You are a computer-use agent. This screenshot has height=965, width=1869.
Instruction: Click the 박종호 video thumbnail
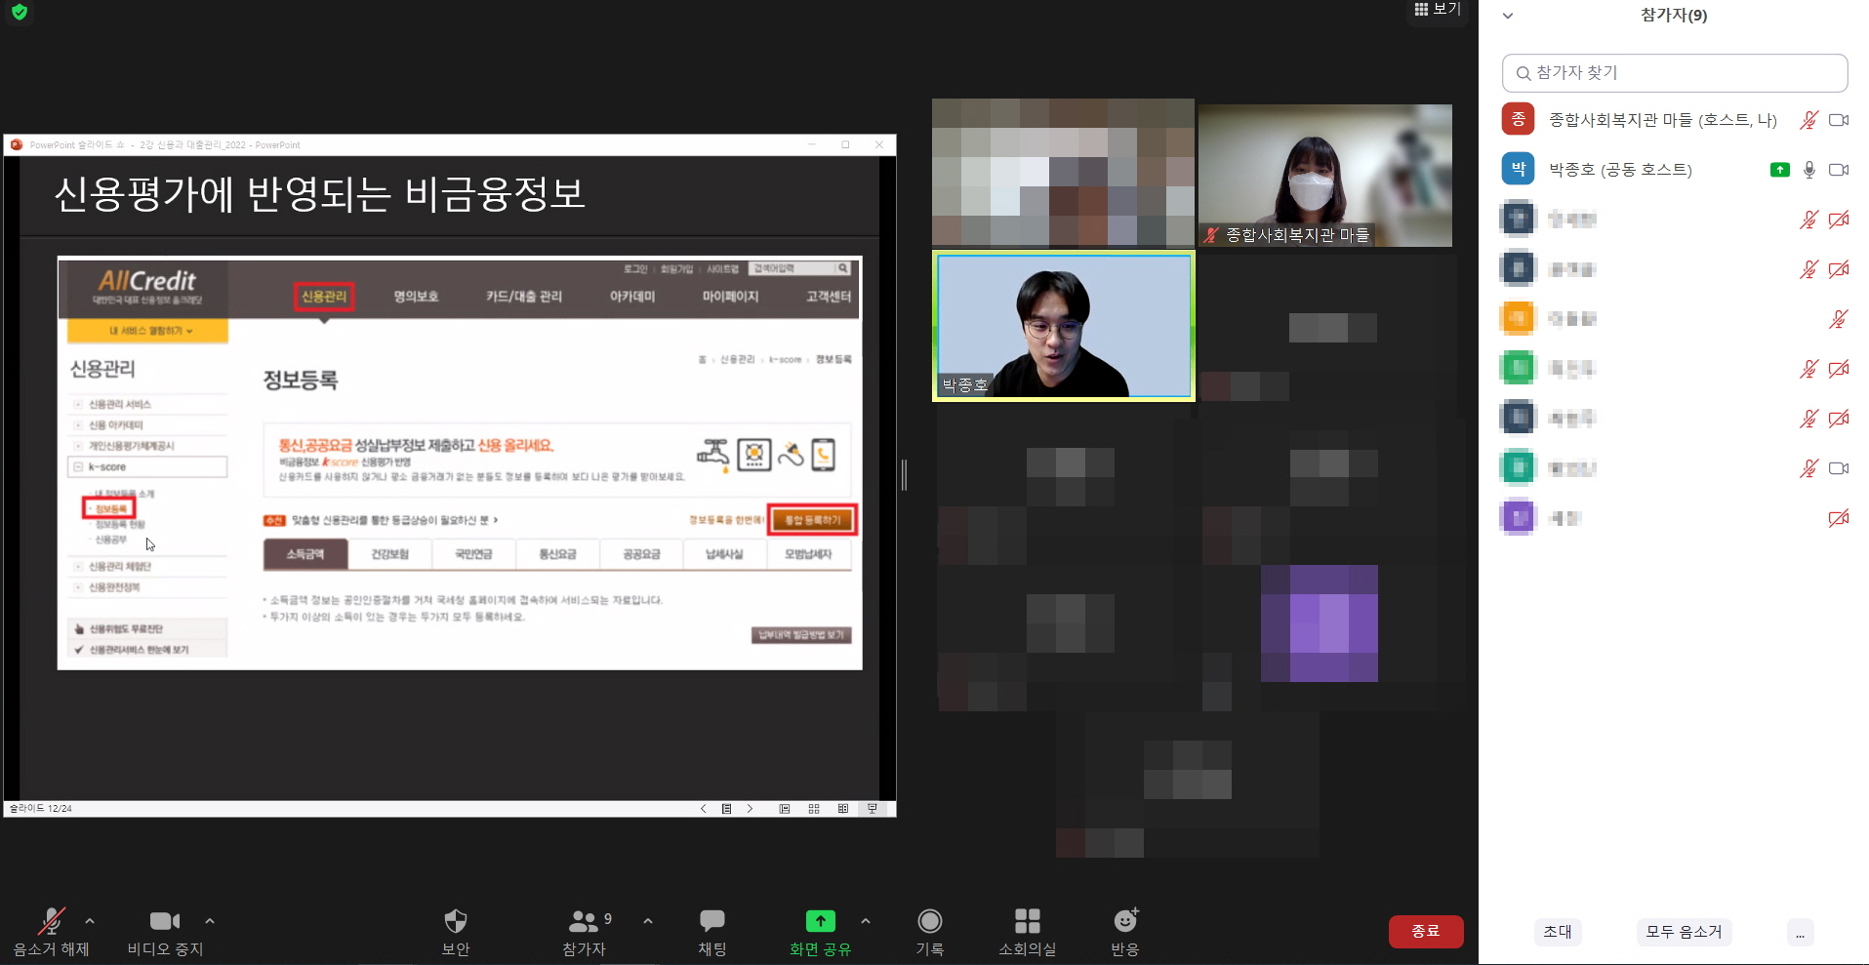click(x=1063, y=326)
